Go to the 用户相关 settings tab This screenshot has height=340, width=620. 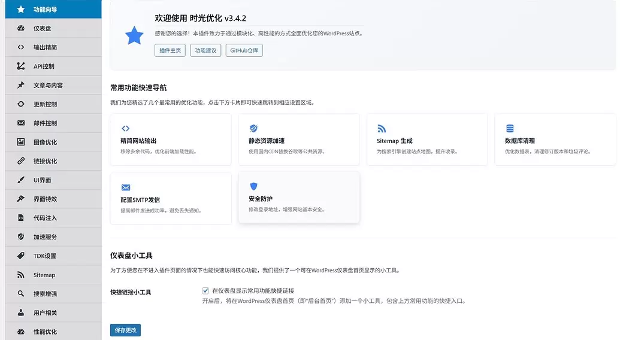53,312
